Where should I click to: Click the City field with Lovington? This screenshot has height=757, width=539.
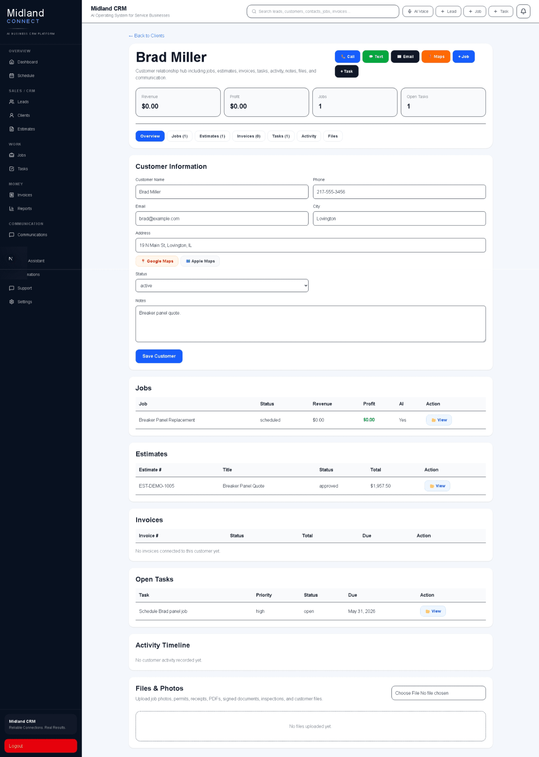(399, 218)
